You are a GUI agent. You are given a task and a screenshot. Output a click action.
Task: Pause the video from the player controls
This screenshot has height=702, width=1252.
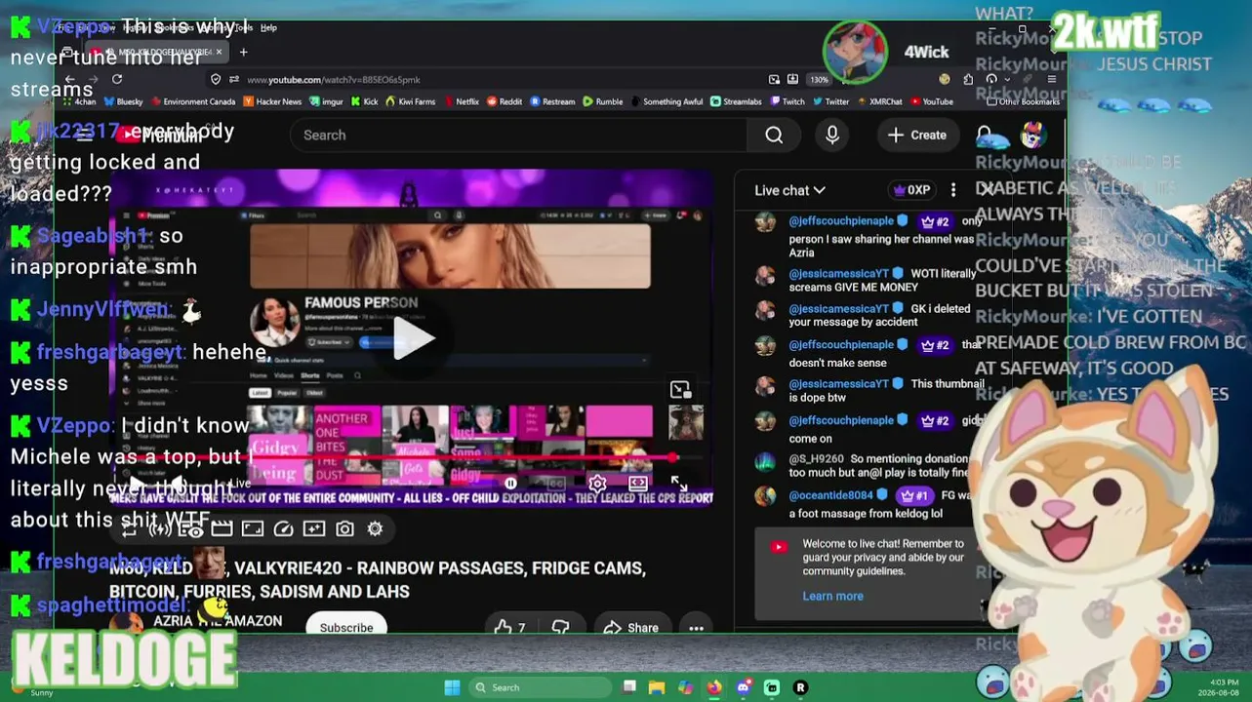[x=510, y=483]
